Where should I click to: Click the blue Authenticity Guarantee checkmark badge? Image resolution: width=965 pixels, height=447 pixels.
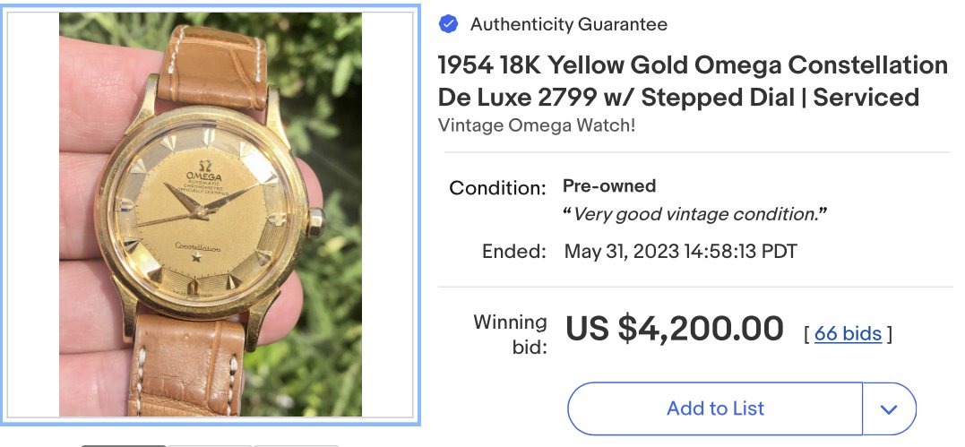coord(448,24)
